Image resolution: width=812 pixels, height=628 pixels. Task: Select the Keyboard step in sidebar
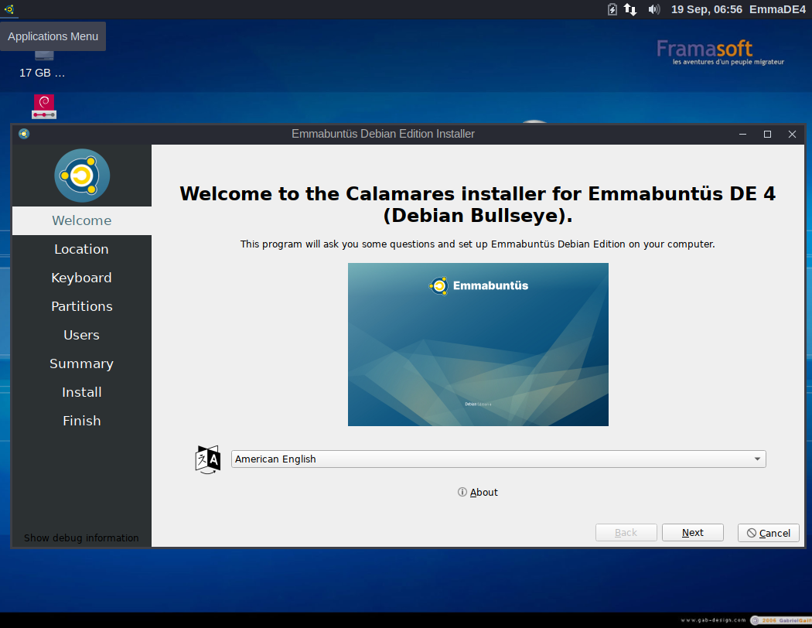(x=82, y=278)
